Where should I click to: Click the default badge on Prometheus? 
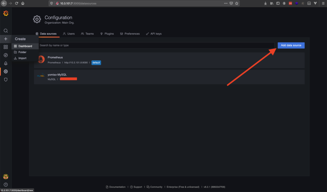tap(96, 63)
